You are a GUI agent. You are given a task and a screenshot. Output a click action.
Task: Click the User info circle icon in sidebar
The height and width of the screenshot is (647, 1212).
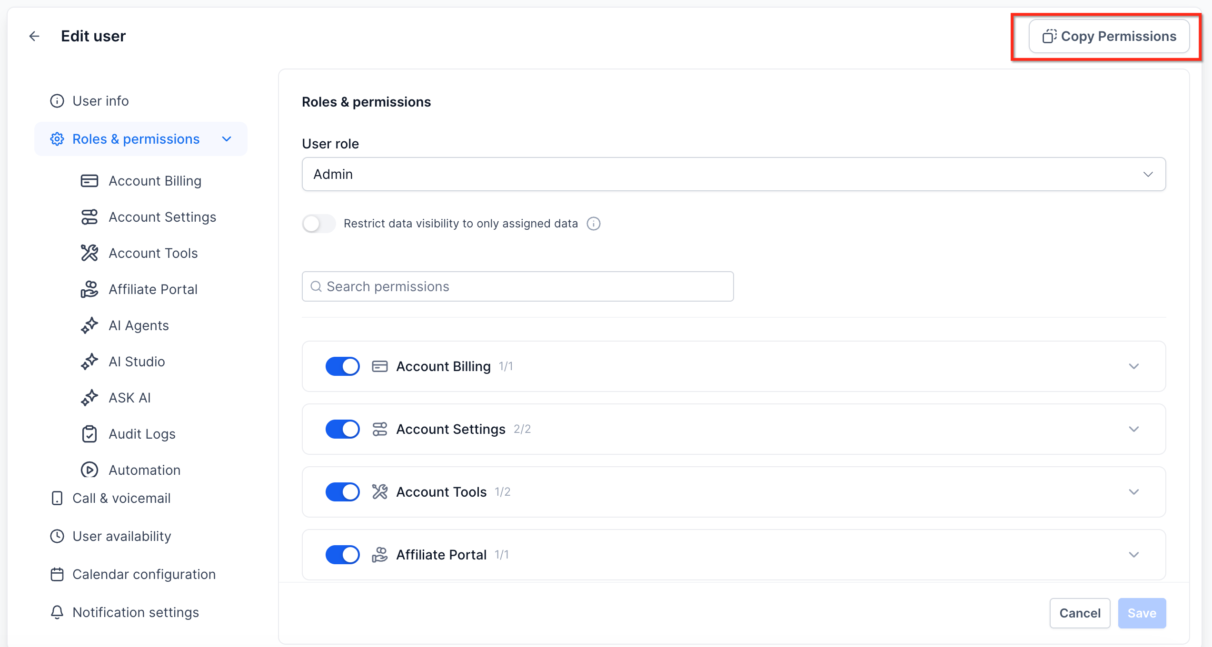pos(57,101)
